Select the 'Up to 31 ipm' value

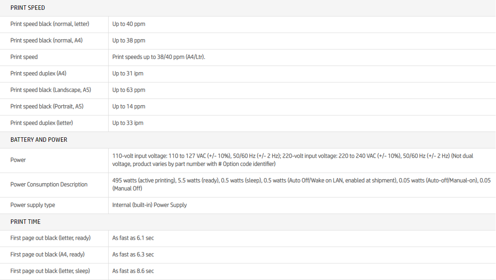click(128, 74)
